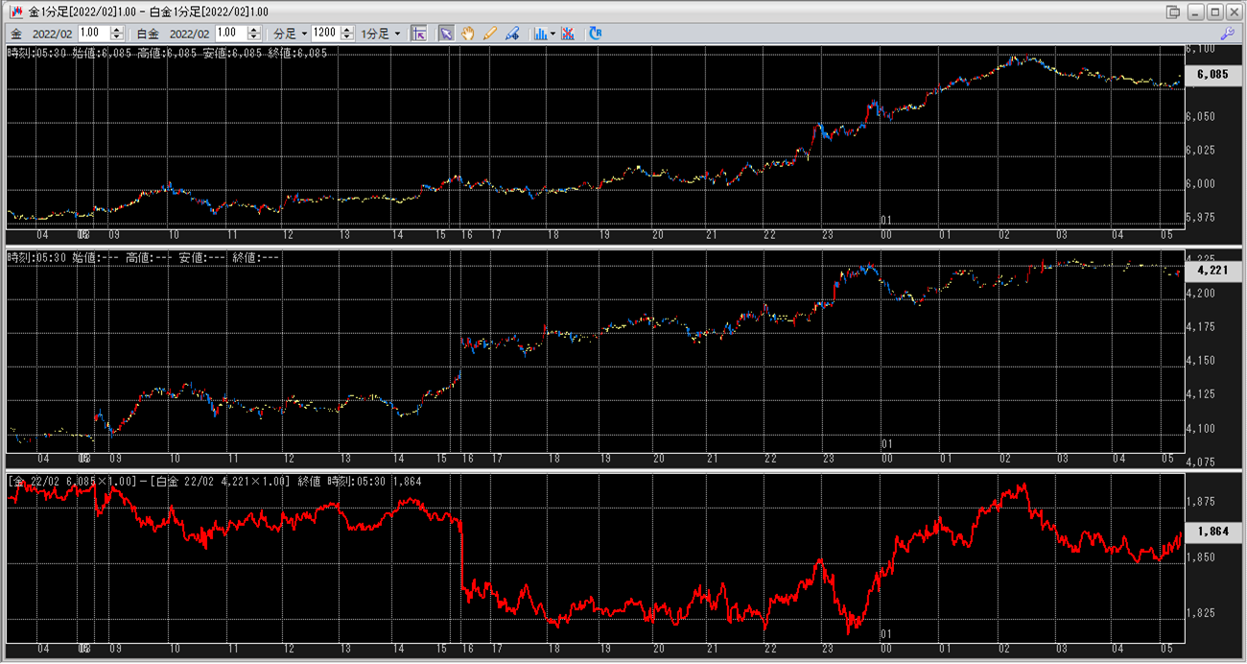Select the pencil trendline drawing tool

[490, 34]
